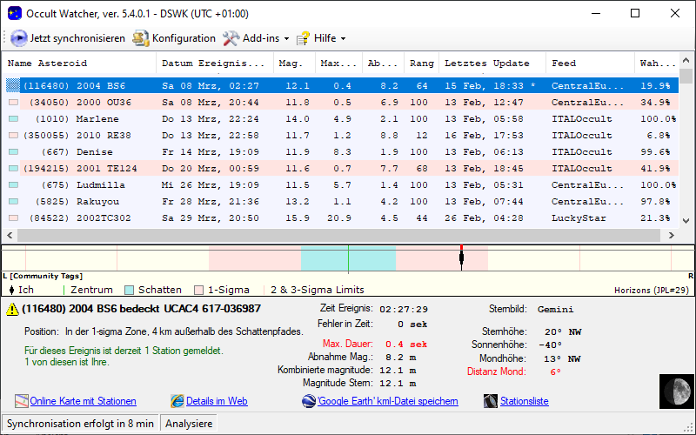Viewport: 696px width, 435px height.
Task: Click the Hilfe help icon
Action: [x=303, y=38]
